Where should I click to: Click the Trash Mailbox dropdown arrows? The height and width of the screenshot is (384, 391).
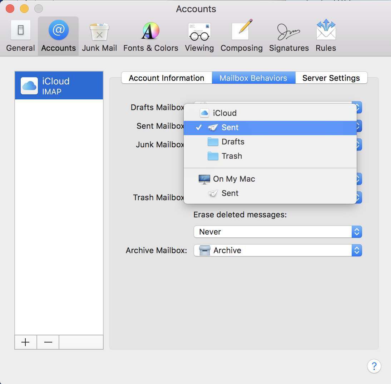point(359,197)
